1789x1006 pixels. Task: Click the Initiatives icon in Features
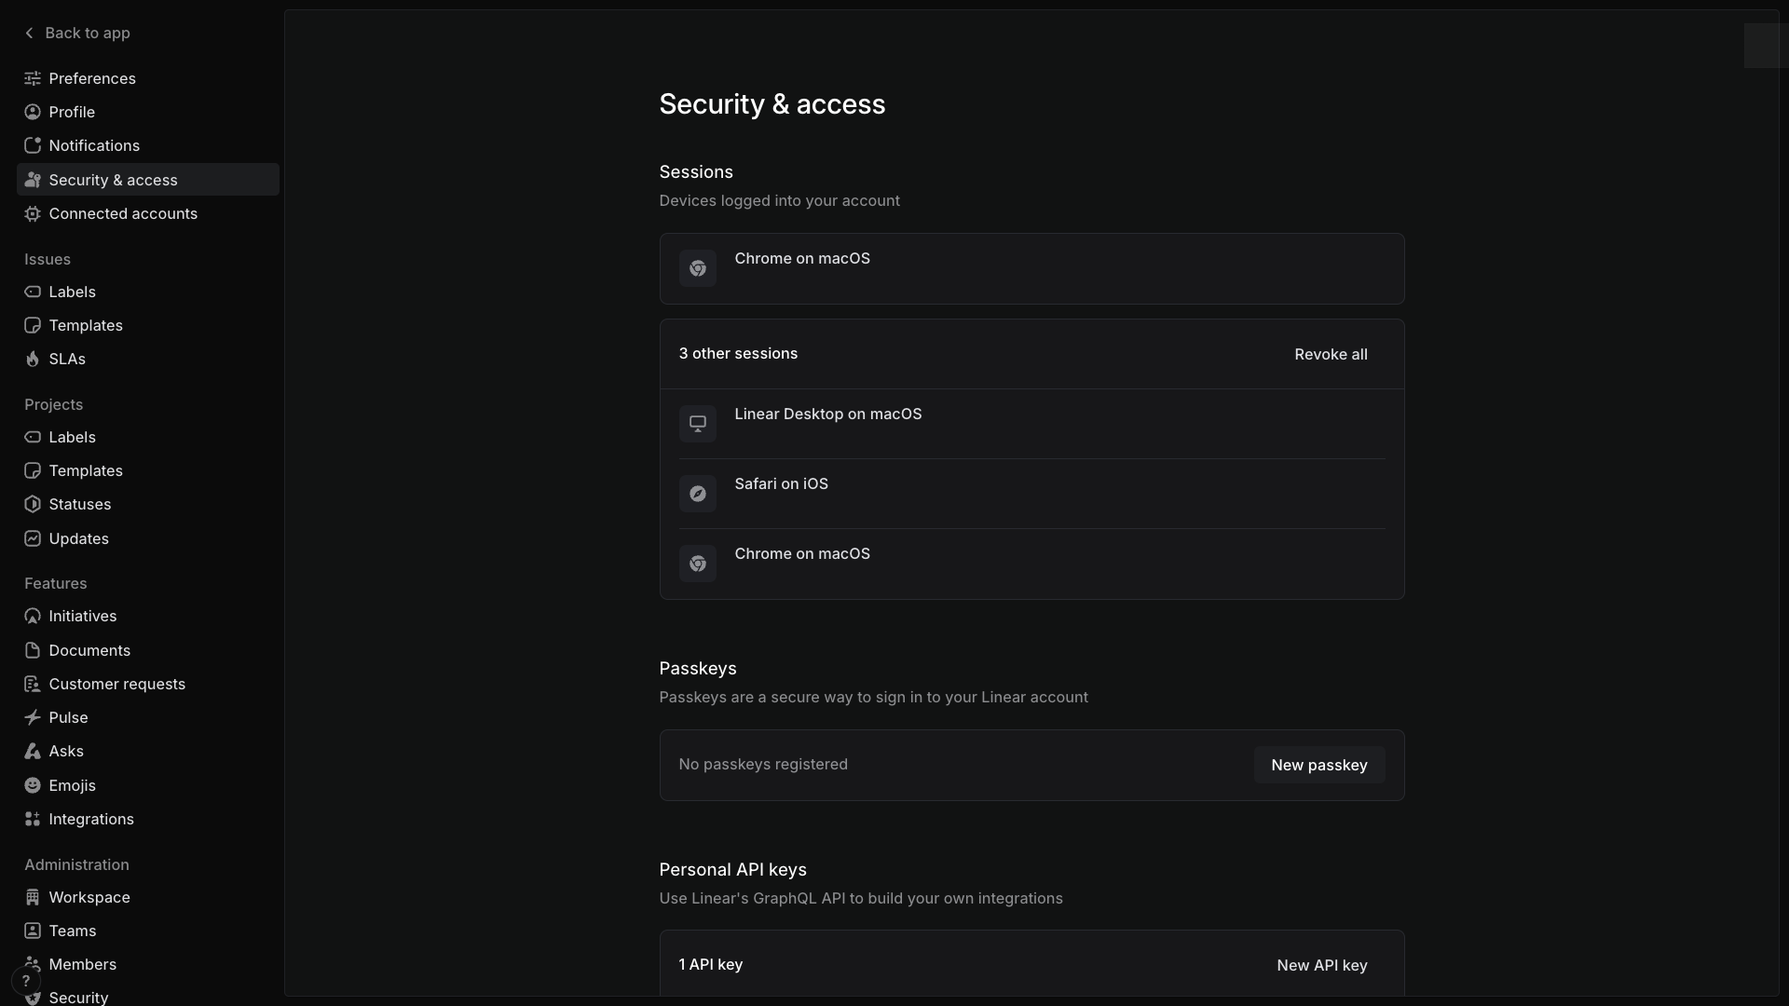pyautogui.click(x=33, y=616)
